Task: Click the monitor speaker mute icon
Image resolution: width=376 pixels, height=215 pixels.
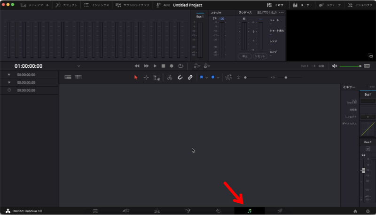Action: 335,66
